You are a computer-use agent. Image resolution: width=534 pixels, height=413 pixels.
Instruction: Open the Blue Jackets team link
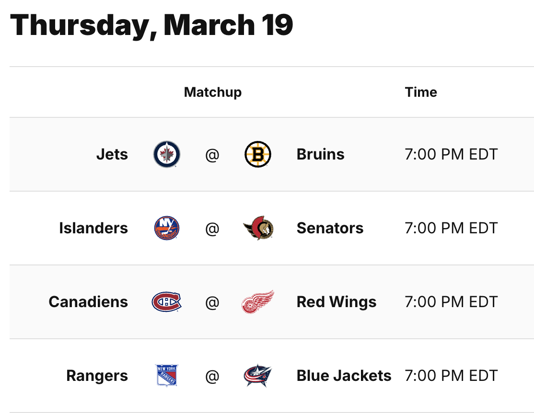point(344,376)
